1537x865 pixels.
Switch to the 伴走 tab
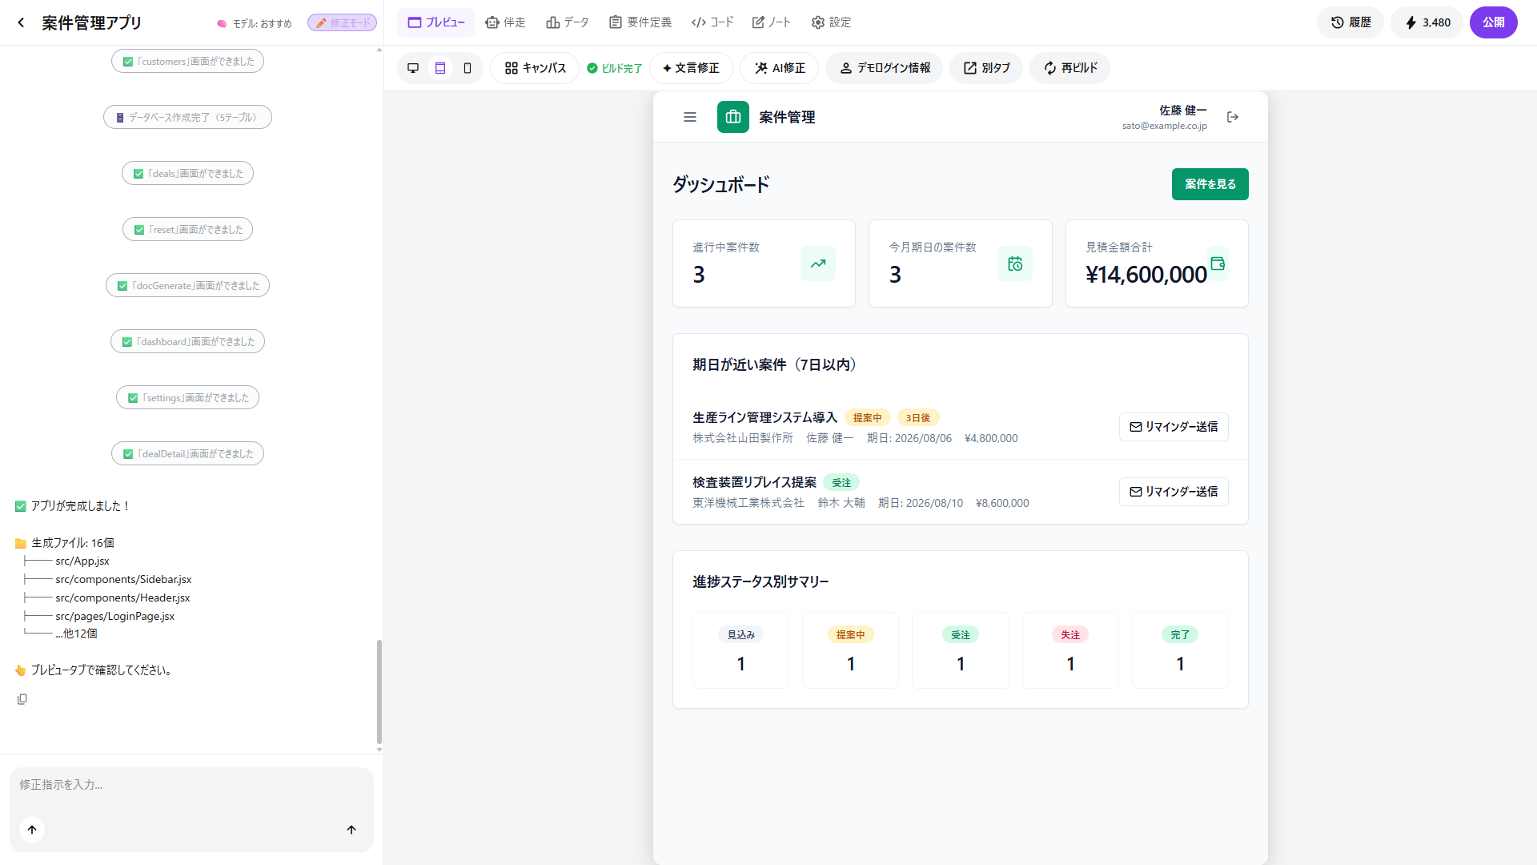(506, 22)
